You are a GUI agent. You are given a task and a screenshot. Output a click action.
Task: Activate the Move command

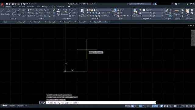point(31,10)
